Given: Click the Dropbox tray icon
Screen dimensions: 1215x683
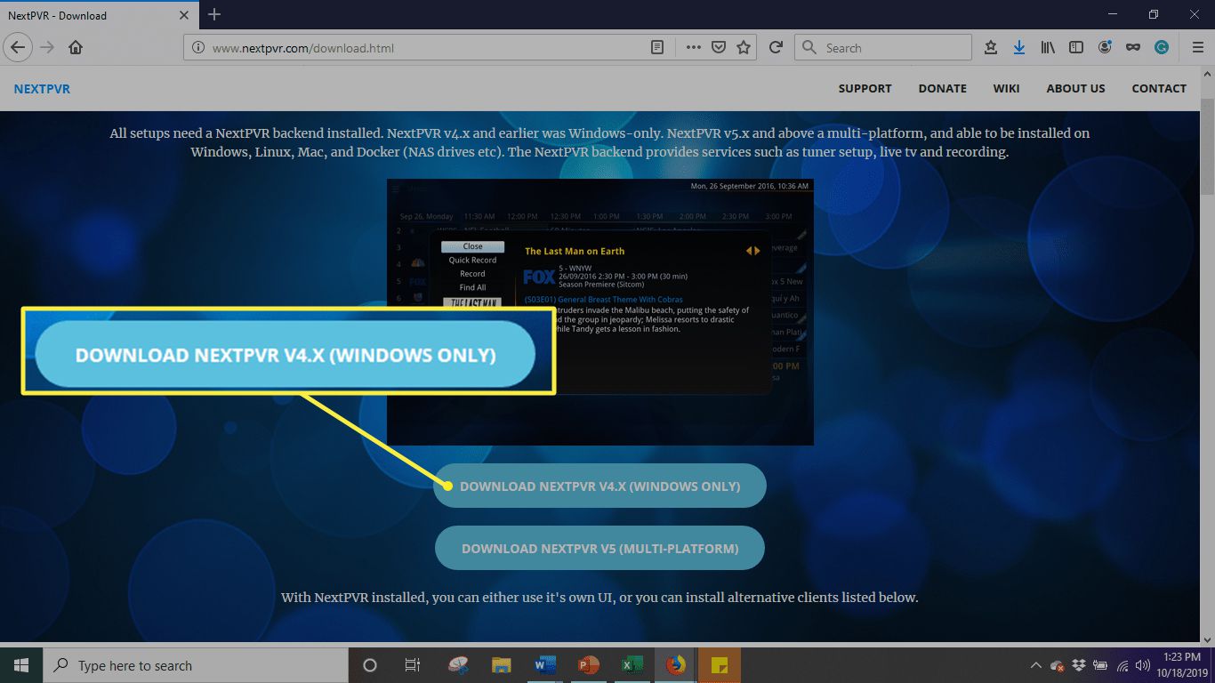Looking at the screenshot, I should pyautogui.click(x=1079, y=665).
